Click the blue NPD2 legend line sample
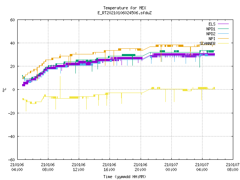240x180 pixels. pyautogui.click(x=223, y=34)
